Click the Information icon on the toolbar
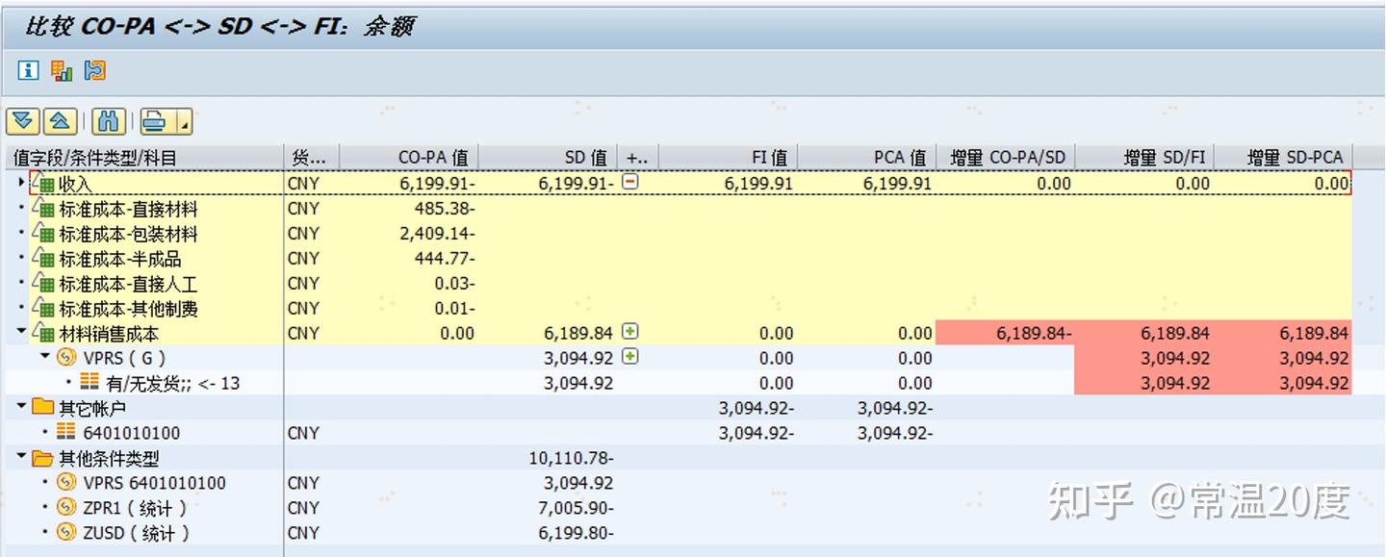 (x=27, y=71)
